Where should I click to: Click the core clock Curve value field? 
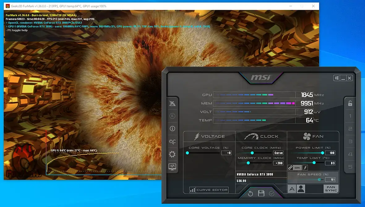[278, 153]
